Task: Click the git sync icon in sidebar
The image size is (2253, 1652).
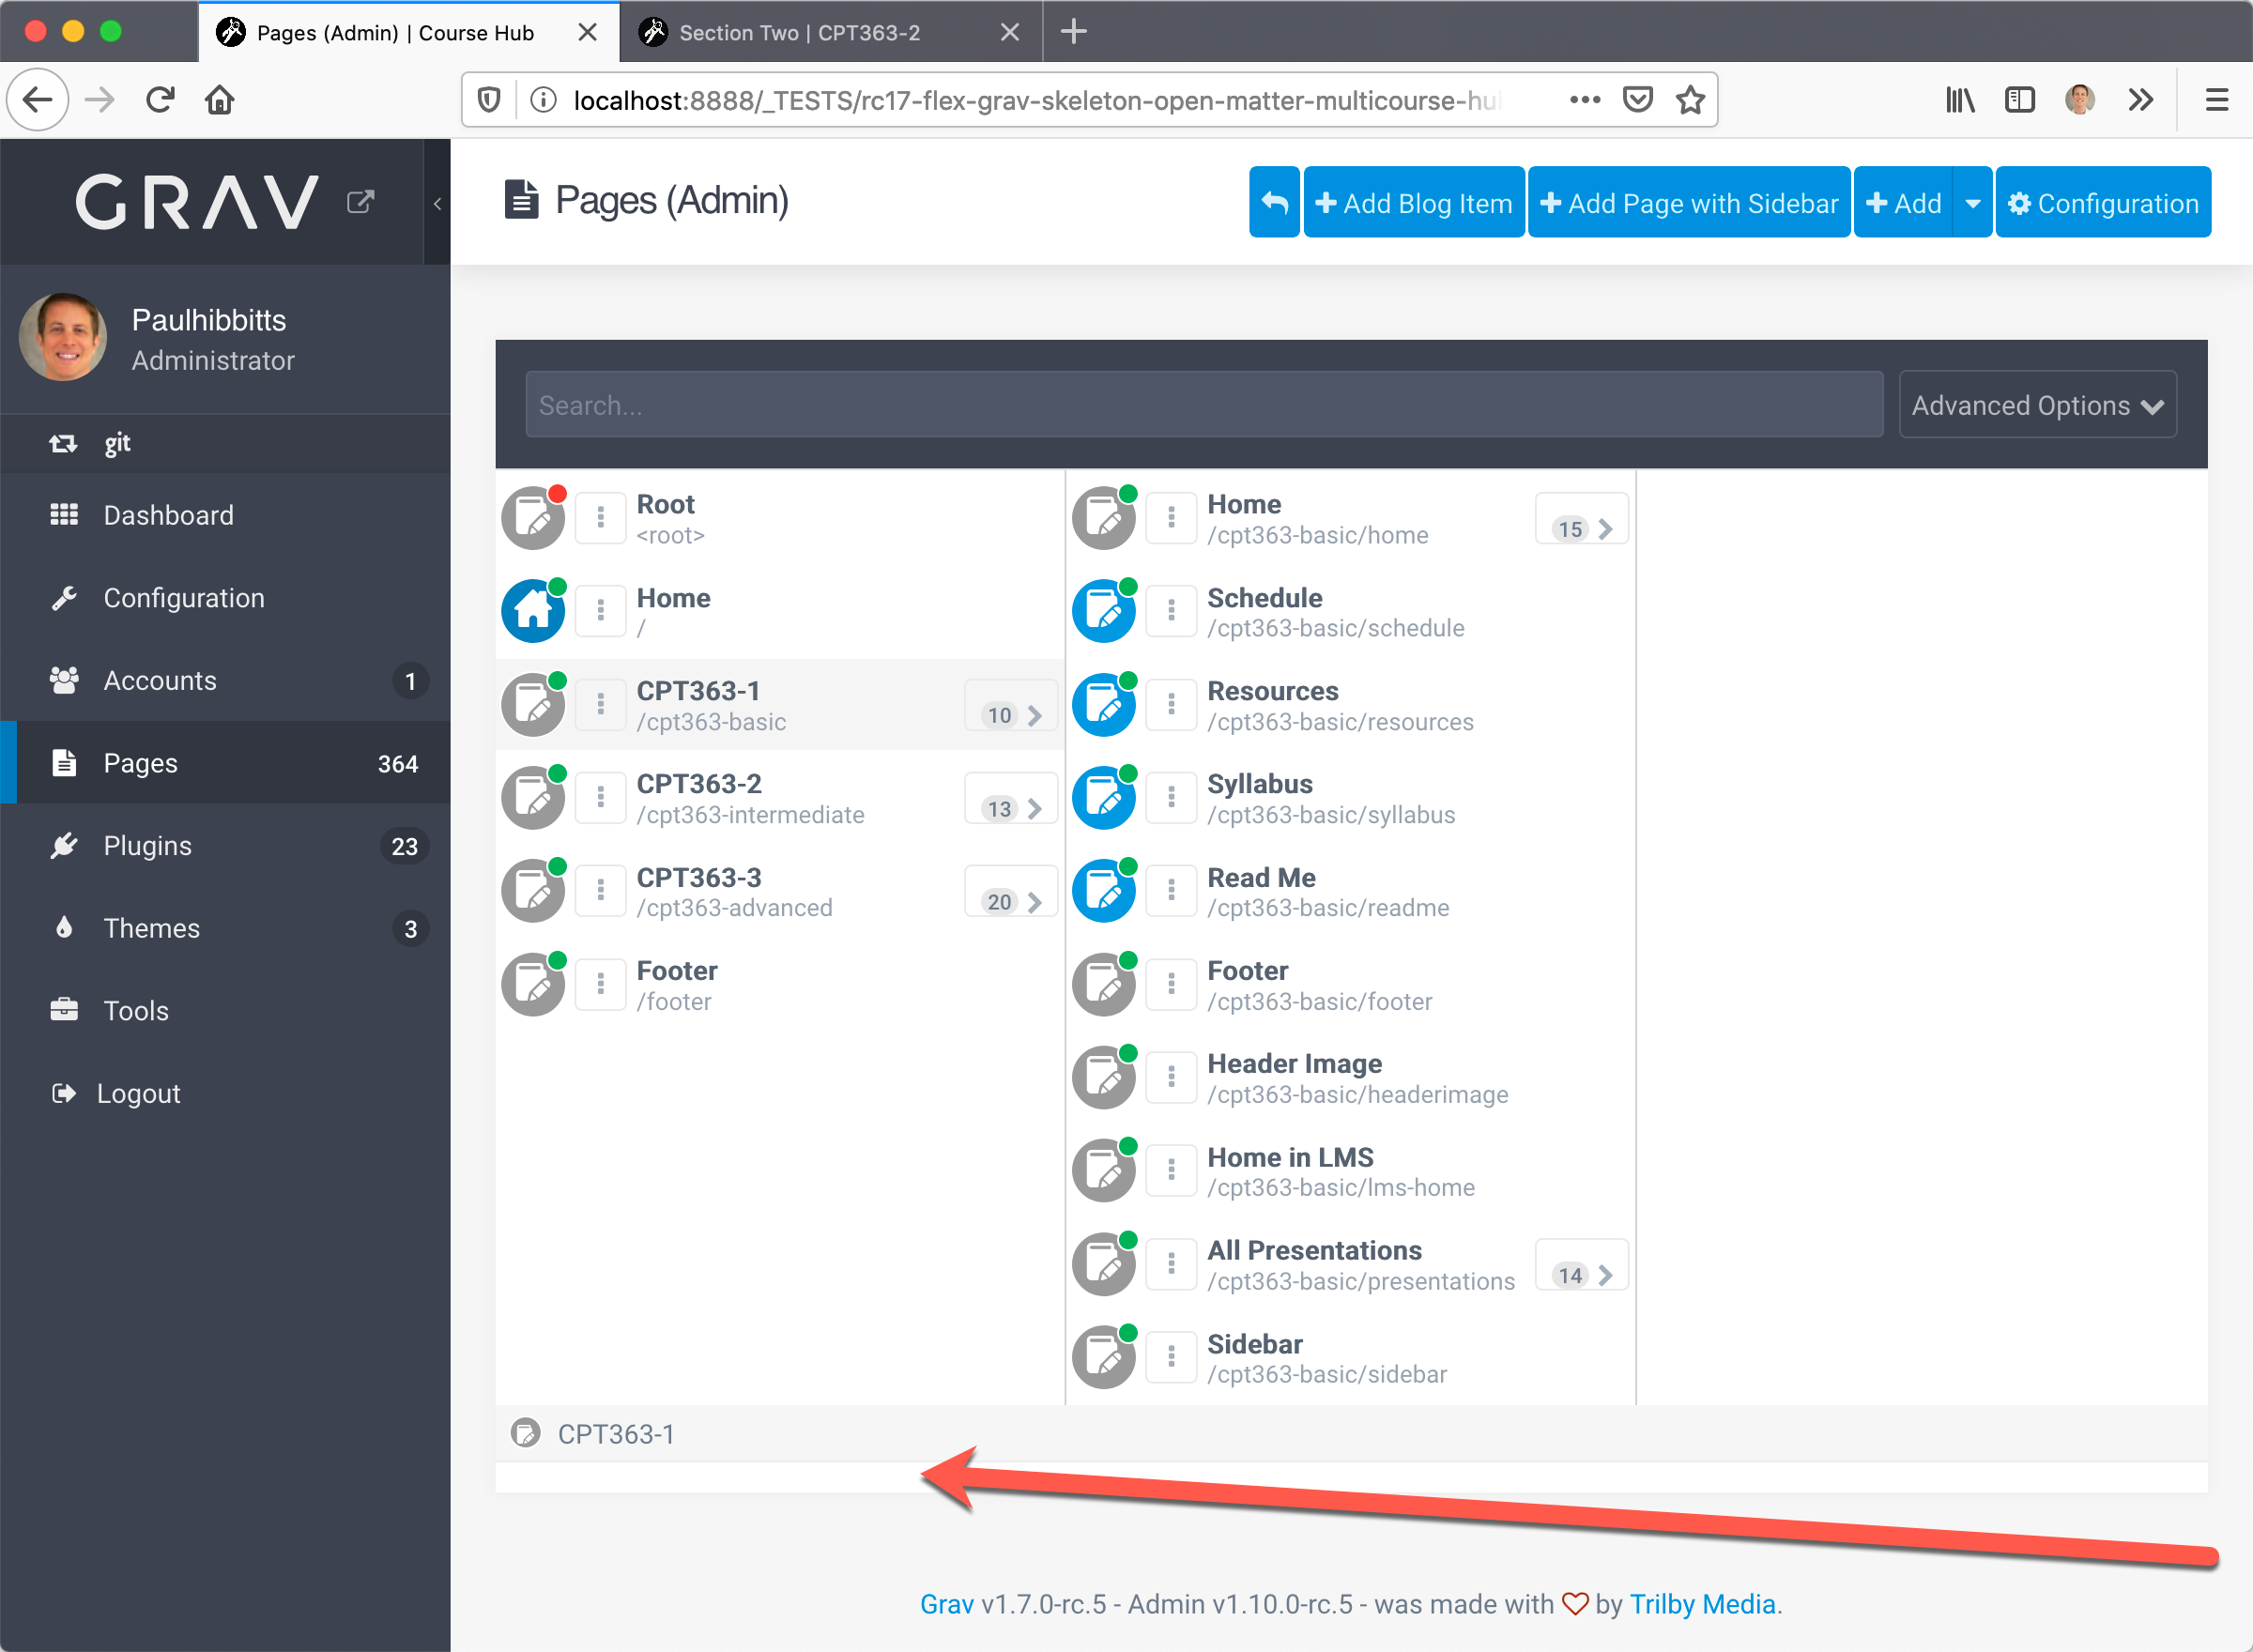Action: pyautogui.click(x=63, y=443)
